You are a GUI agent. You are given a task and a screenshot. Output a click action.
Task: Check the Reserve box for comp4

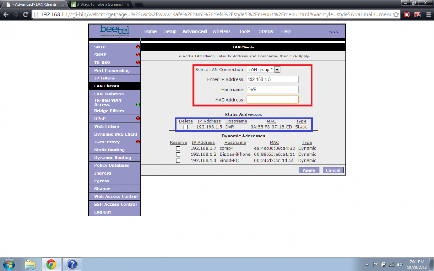(178, 149)
